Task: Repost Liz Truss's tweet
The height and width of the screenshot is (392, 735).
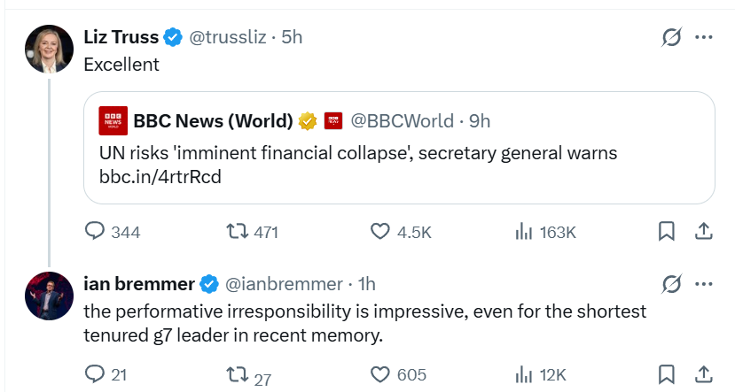Action: 237,232
